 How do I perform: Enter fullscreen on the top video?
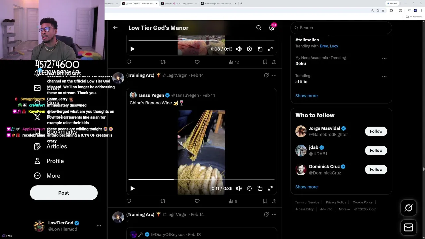point(270,49)
